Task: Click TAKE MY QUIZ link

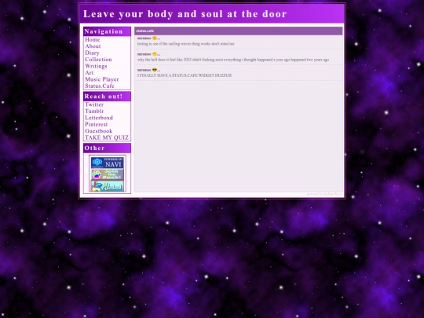Action: (x=107, y=137)
